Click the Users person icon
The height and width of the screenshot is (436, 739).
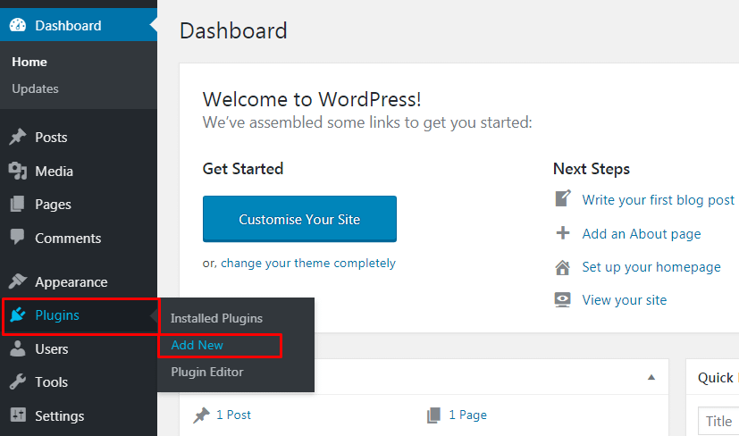coord(18,348)
